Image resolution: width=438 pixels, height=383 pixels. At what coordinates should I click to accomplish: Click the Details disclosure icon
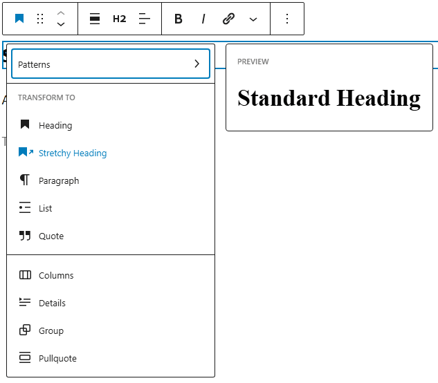(25, 302)
